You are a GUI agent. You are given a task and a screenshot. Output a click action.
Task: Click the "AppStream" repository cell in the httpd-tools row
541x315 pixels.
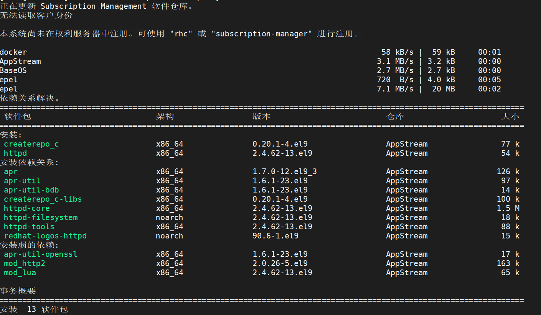pos(407,227)
